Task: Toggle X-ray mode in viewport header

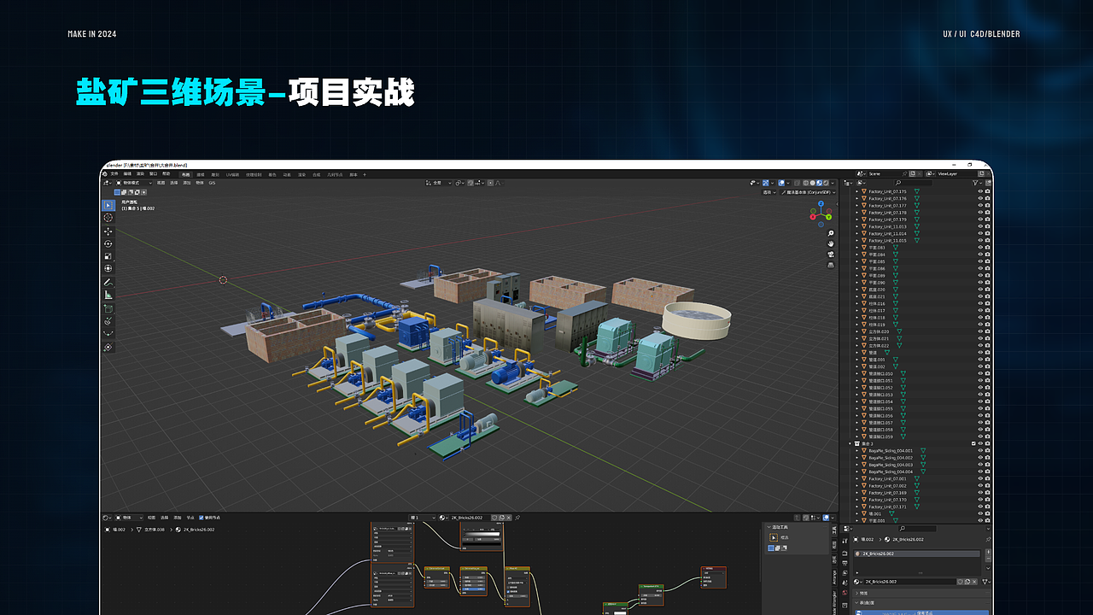Action: tap(798, 183)
